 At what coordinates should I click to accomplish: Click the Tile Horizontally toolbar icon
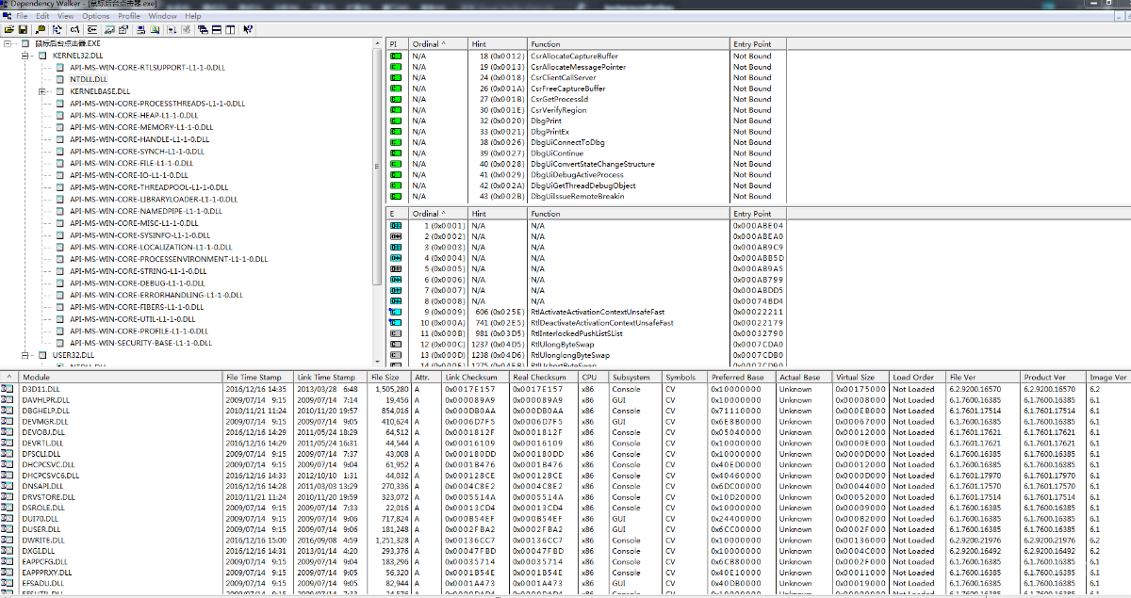[217, 29]
